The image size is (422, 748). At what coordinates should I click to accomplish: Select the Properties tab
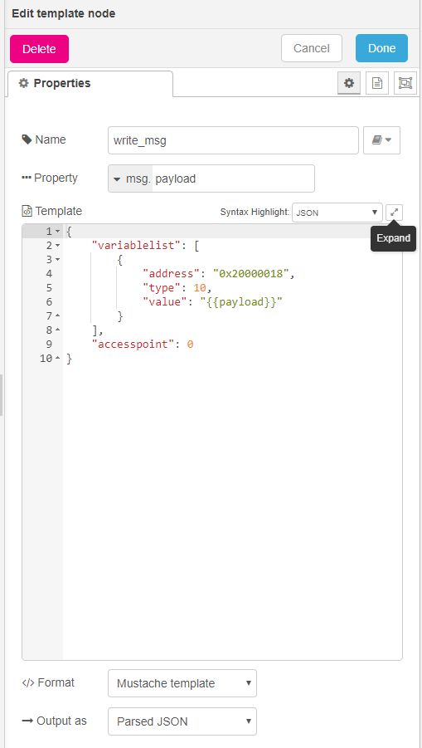(x=90, y=84)
